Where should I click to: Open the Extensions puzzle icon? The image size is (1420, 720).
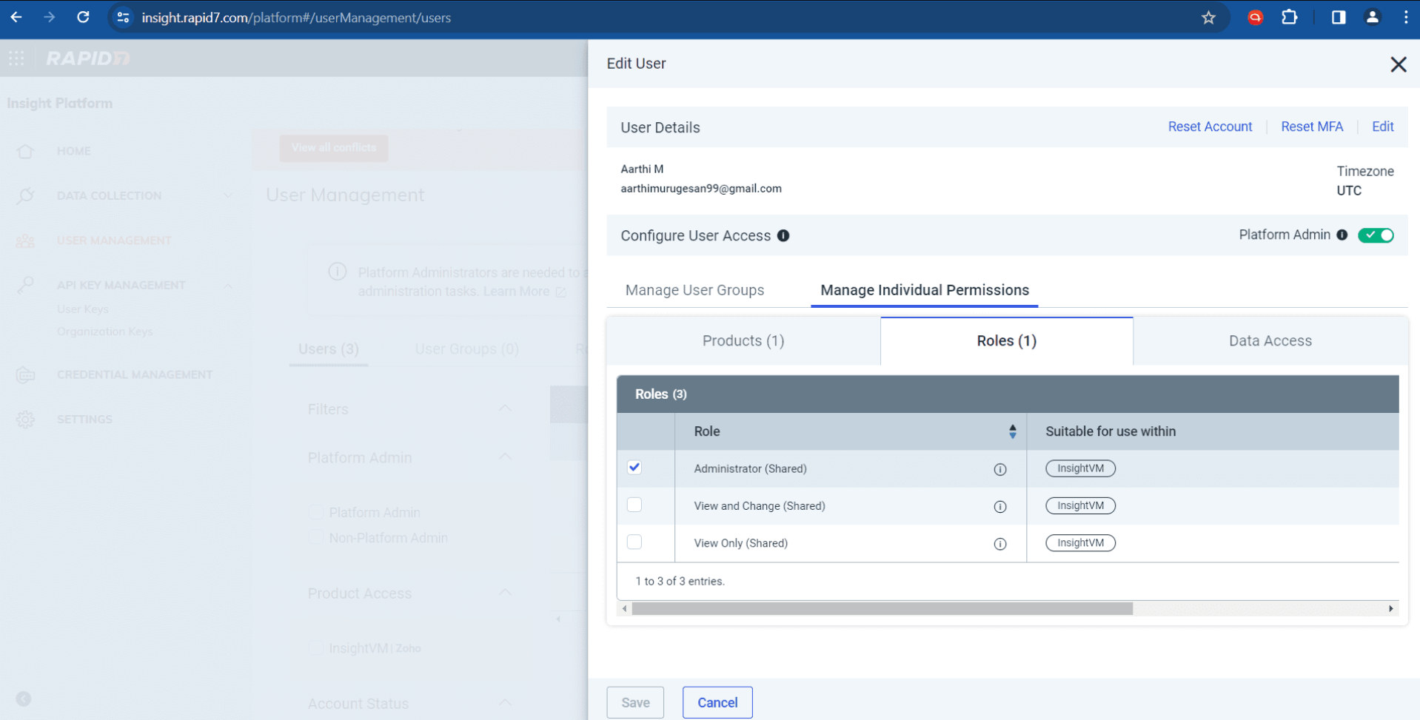tap(1289, 17)
